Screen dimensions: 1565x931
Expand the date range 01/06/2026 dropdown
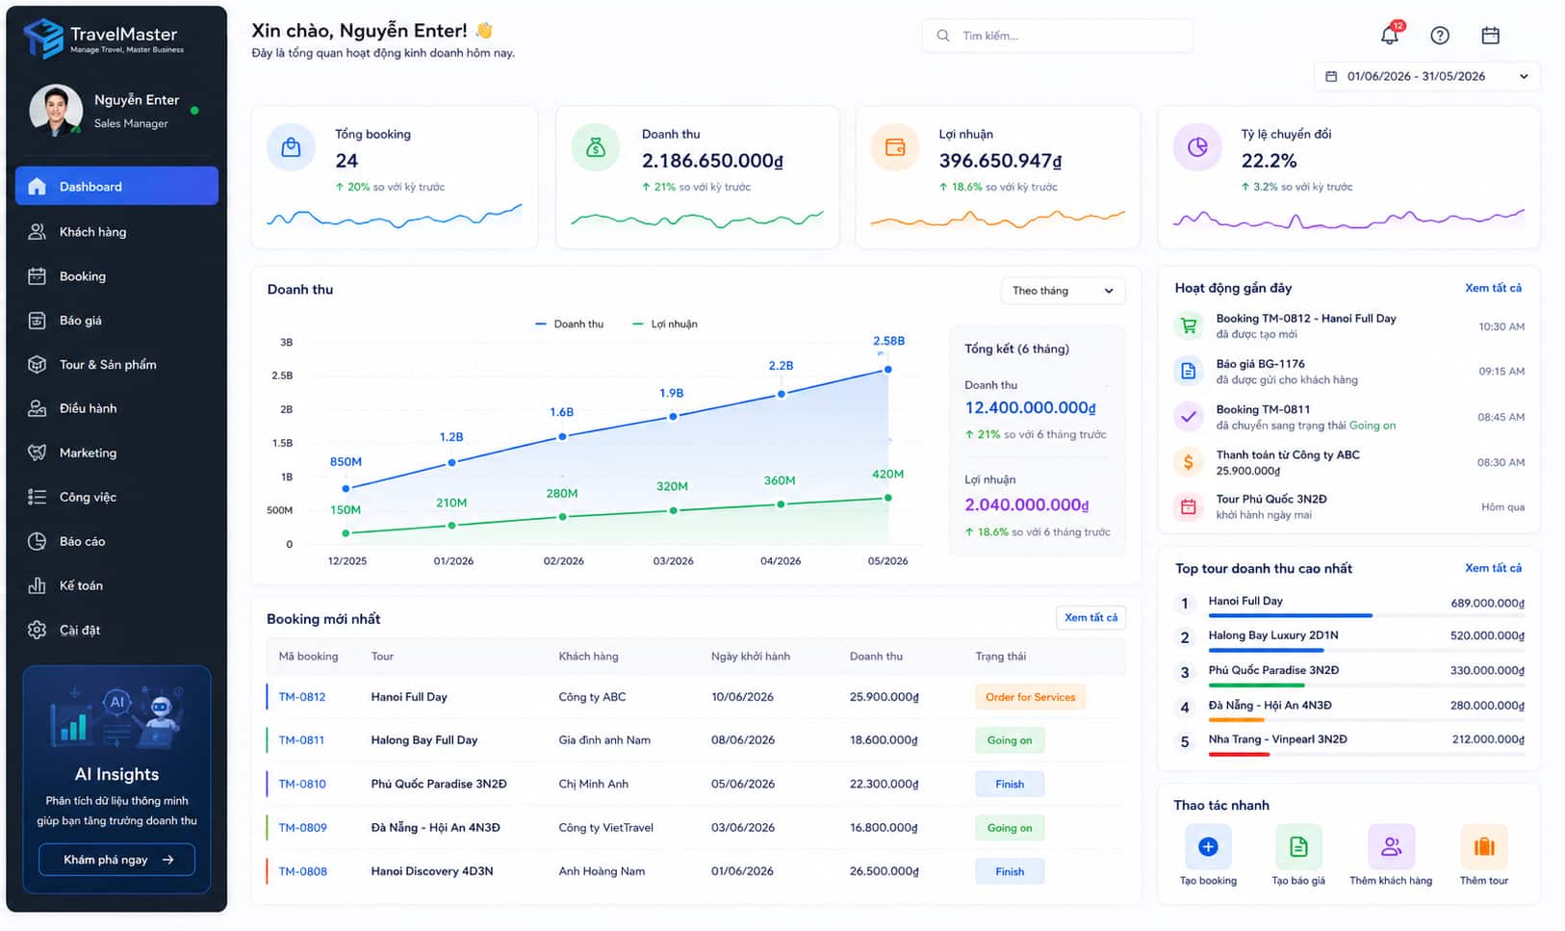click(1426, 76)
